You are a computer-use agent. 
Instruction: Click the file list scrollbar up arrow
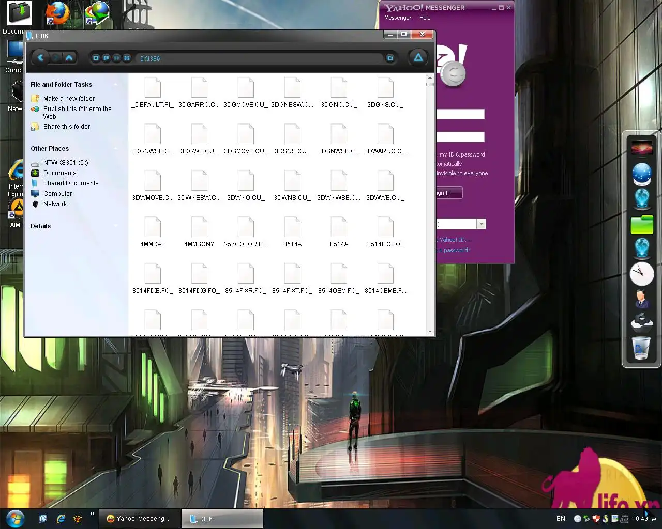[430, 79]
